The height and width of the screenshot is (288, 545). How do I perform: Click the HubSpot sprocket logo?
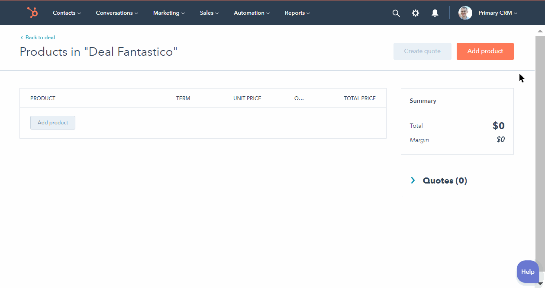click(32, 13)
